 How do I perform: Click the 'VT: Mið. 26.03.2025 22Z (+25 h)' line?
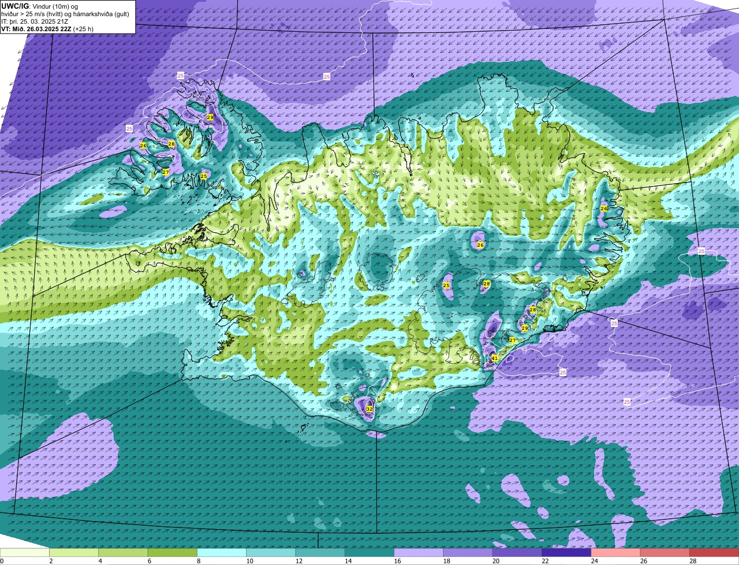47,28
